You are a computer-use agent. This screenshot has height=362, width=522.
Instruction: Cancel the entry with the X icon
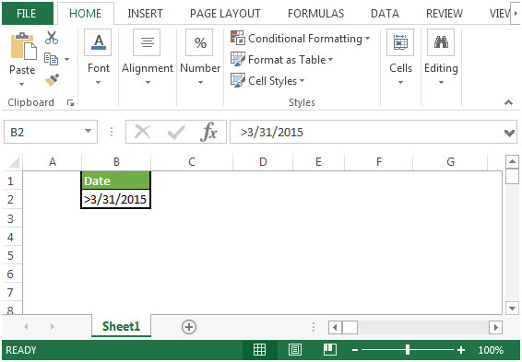pyautogui.click(x=142, y=132)
